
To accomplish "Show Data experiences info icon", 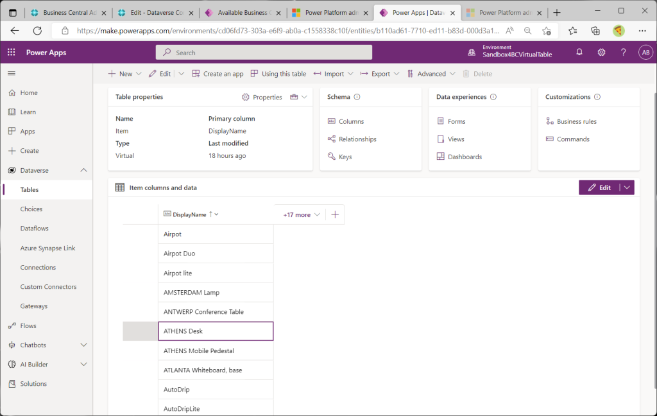I will click(x=493, y=97).
